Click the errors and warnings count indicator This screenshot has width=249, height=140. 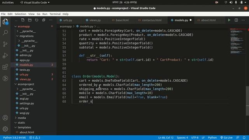click(x=35, y=137)
